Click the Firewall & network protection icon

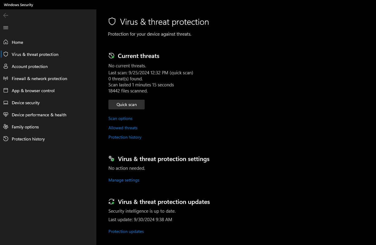(x=5, y=79)
